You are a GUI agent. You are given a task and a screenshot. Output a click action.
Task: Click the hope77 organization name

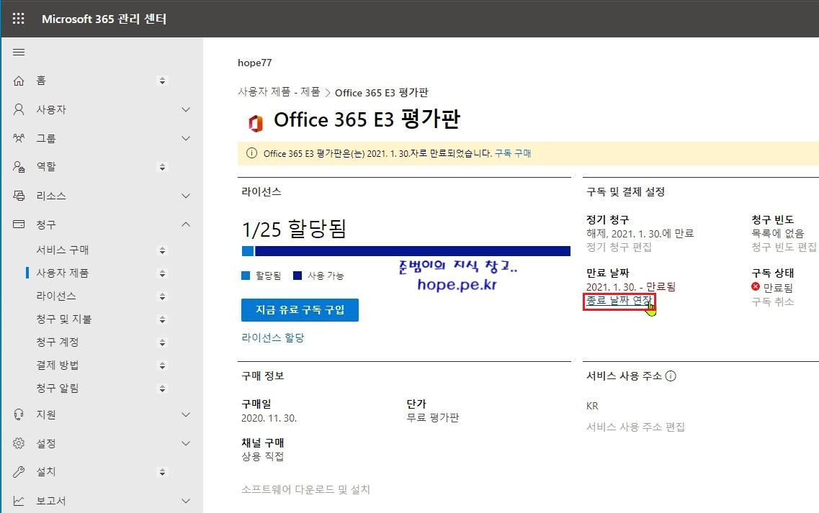pyautogui.click(x=255, y=63)
